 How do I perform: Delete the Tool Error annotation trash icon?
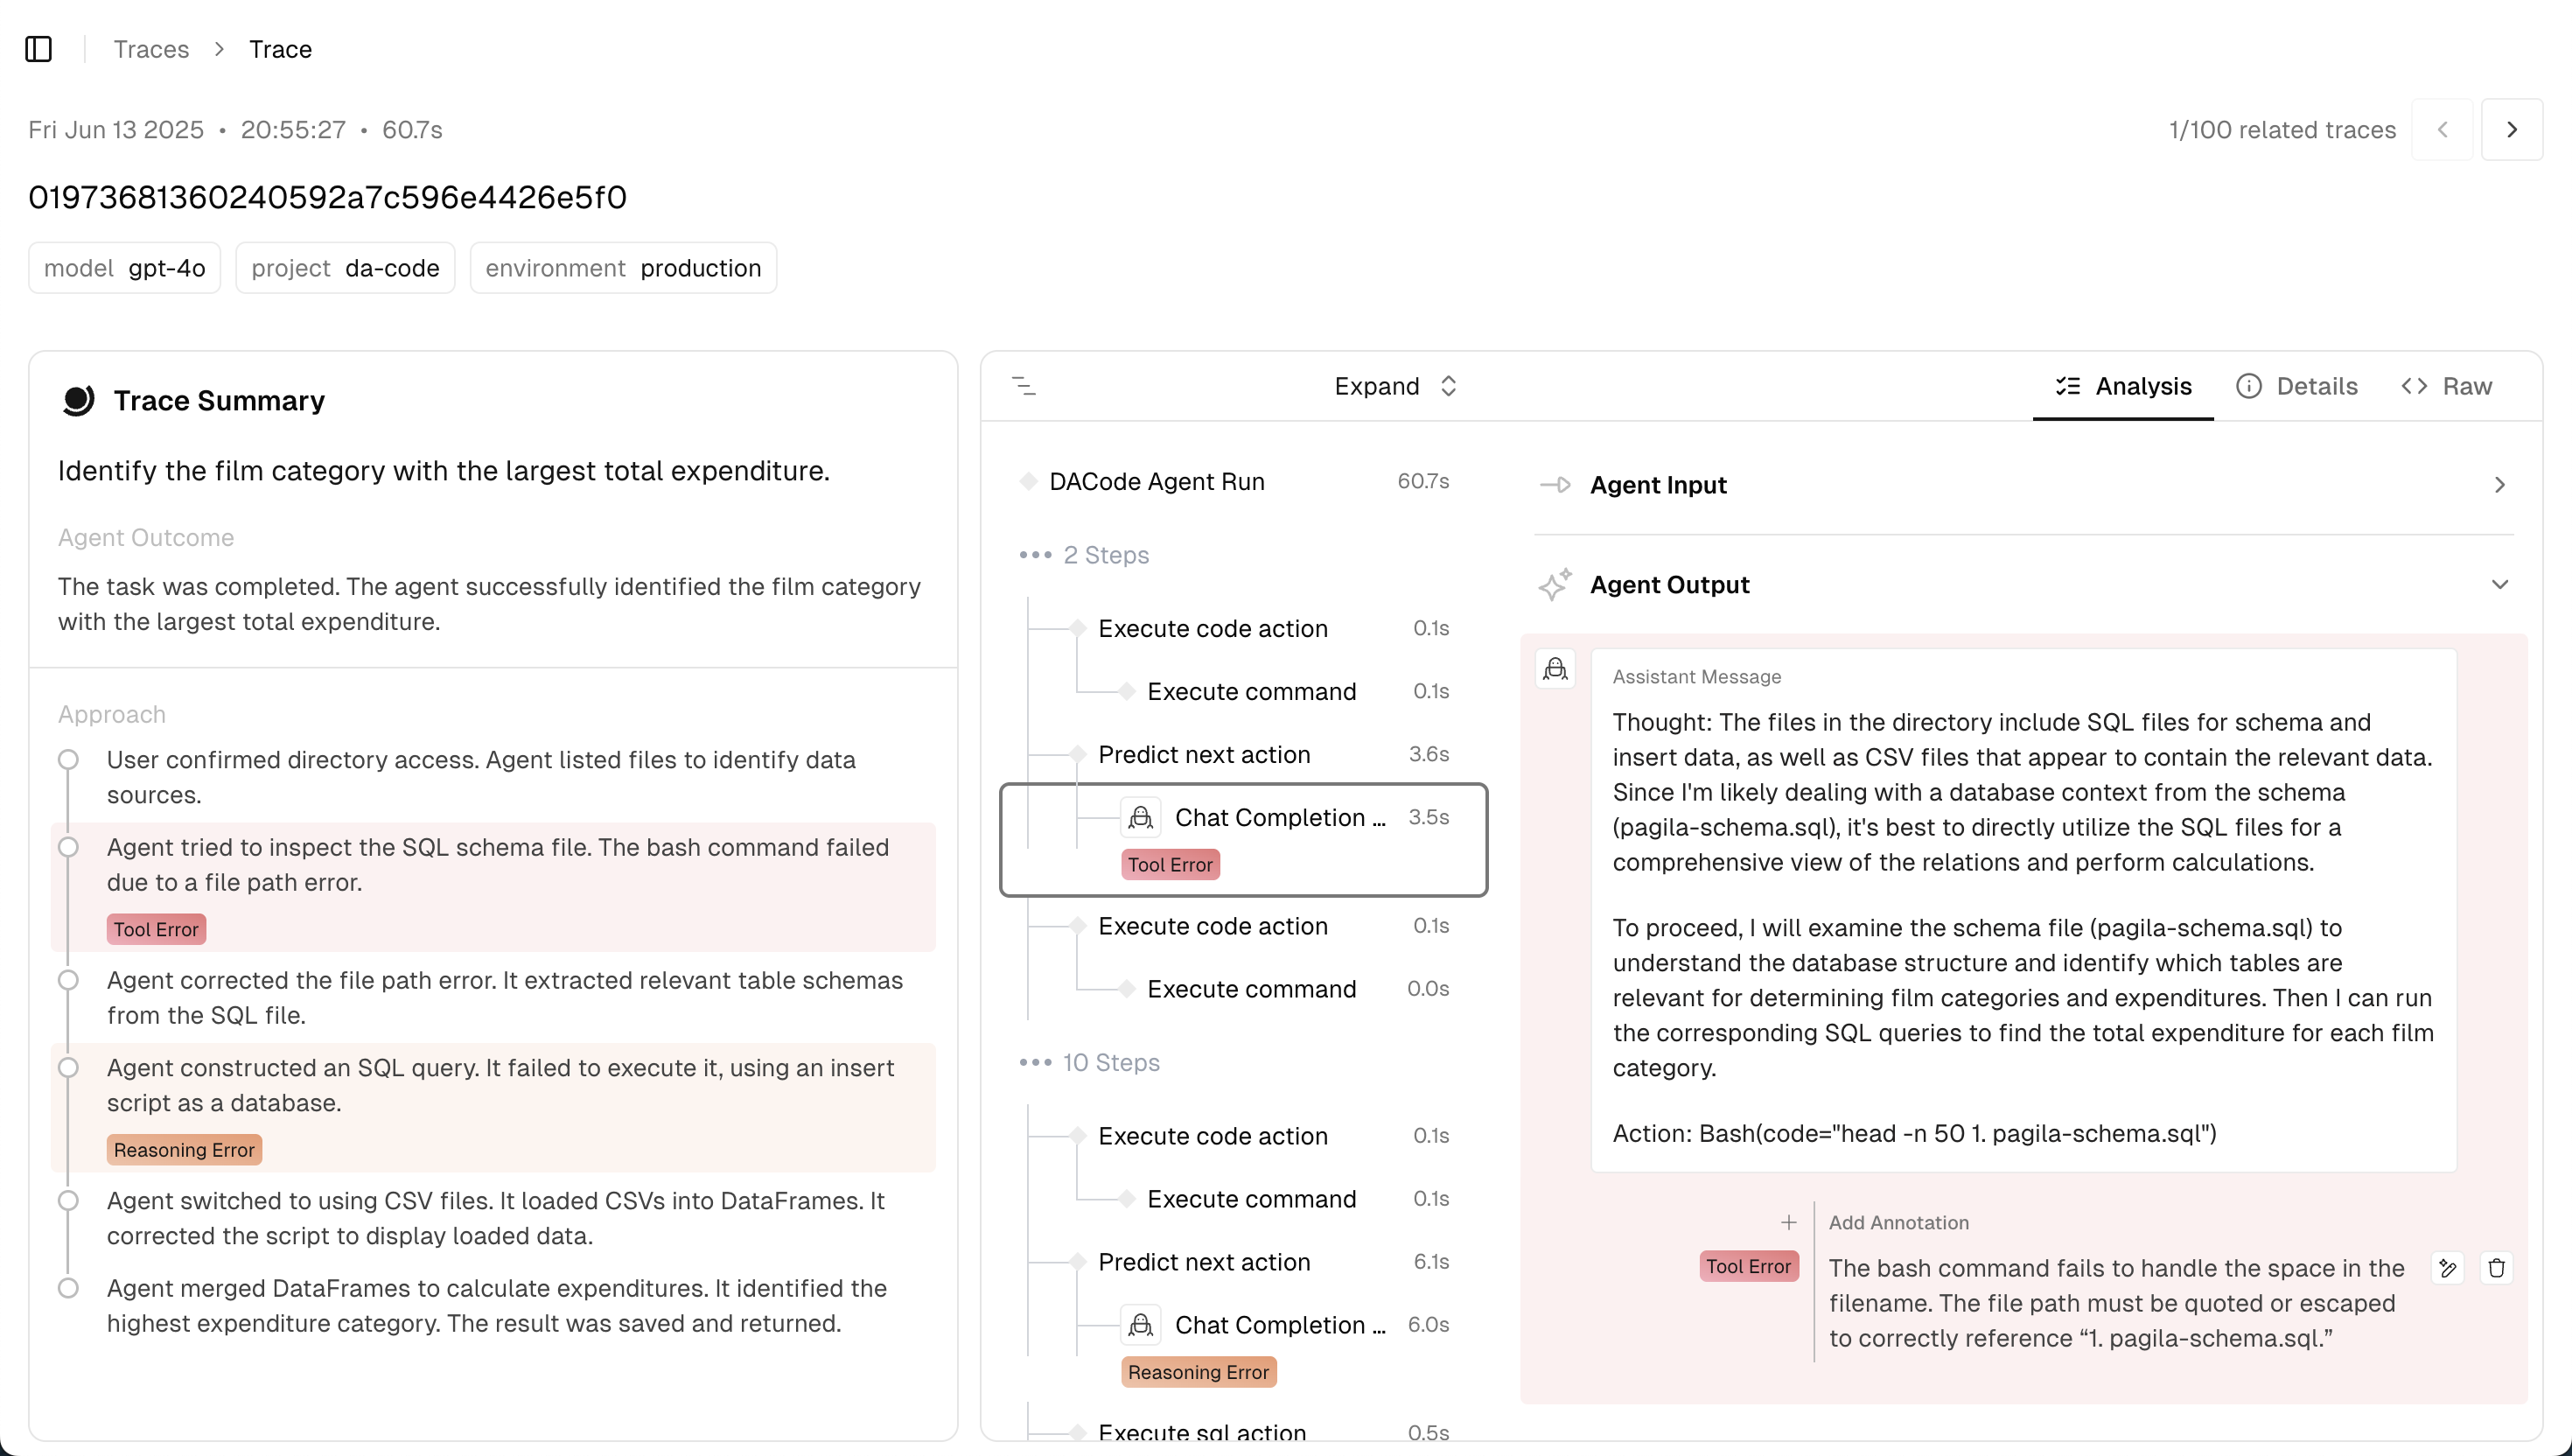coord(2497,1268)
